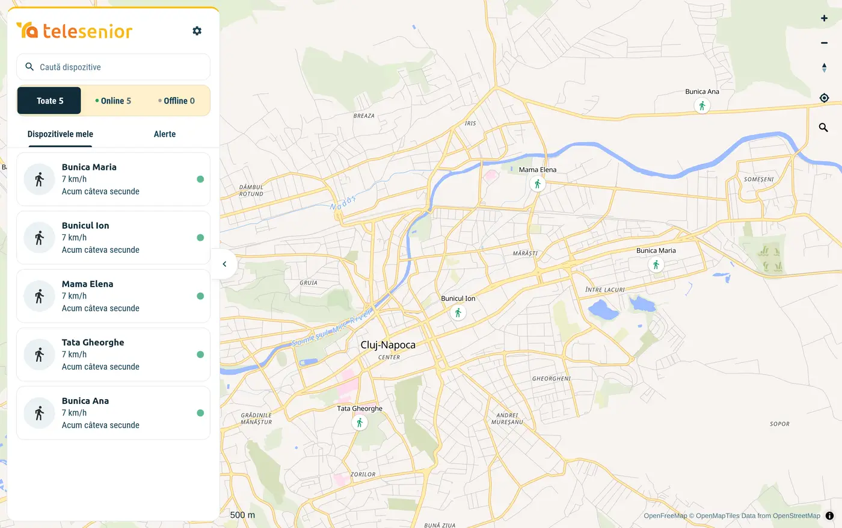The image size is (842, 528).
Task: Click walking icon in Tata Gheorghe card
Action: [40, 355]
